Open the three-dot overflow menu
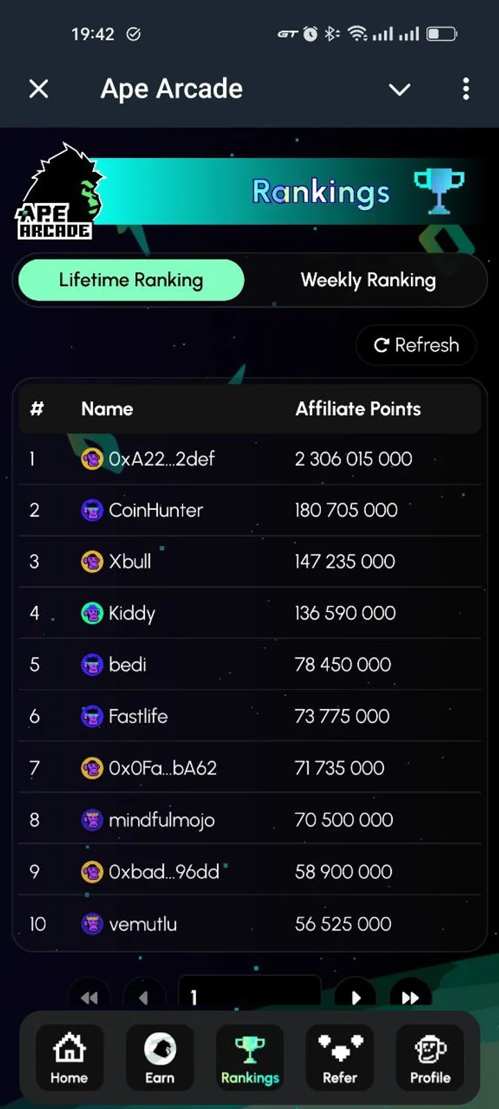This screenshot has height=1109, width=499. tap(466, 89)
